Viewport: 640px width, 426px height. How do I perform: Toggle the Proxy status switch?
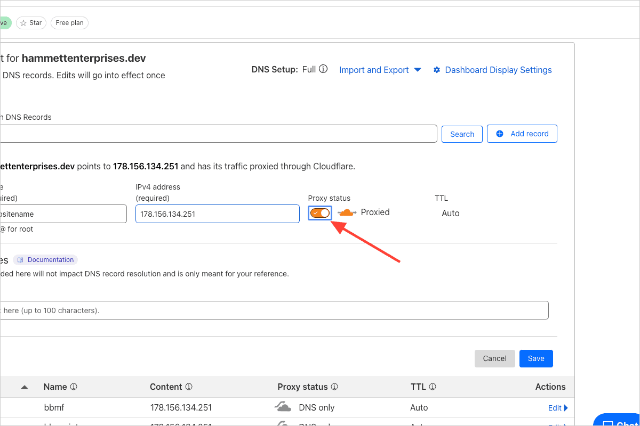click(320, 213)
